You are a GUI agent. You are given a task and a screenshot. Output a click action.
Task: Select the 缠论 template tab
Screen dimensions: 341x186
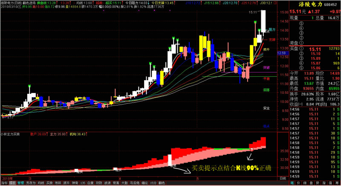pyautogui.click(x=144, y=183)
